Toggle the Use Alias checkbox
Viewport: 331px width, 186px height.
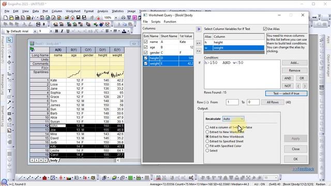click(x=265, y=29)
